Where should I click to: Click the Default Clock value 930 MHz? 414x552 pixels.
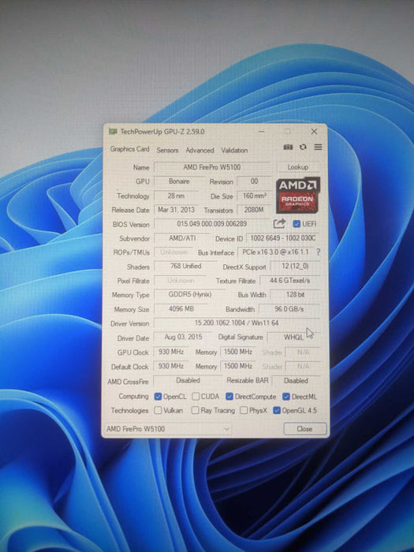coord(171,366)
